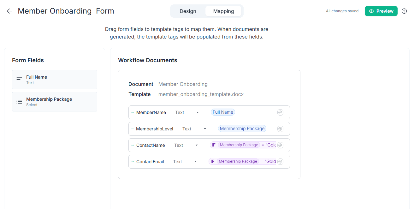This screenshot has width=414, height=209.
Task: Open the Text type dropdown for ContactEmail
Action: pyautogui.click(x=195, y=161)
